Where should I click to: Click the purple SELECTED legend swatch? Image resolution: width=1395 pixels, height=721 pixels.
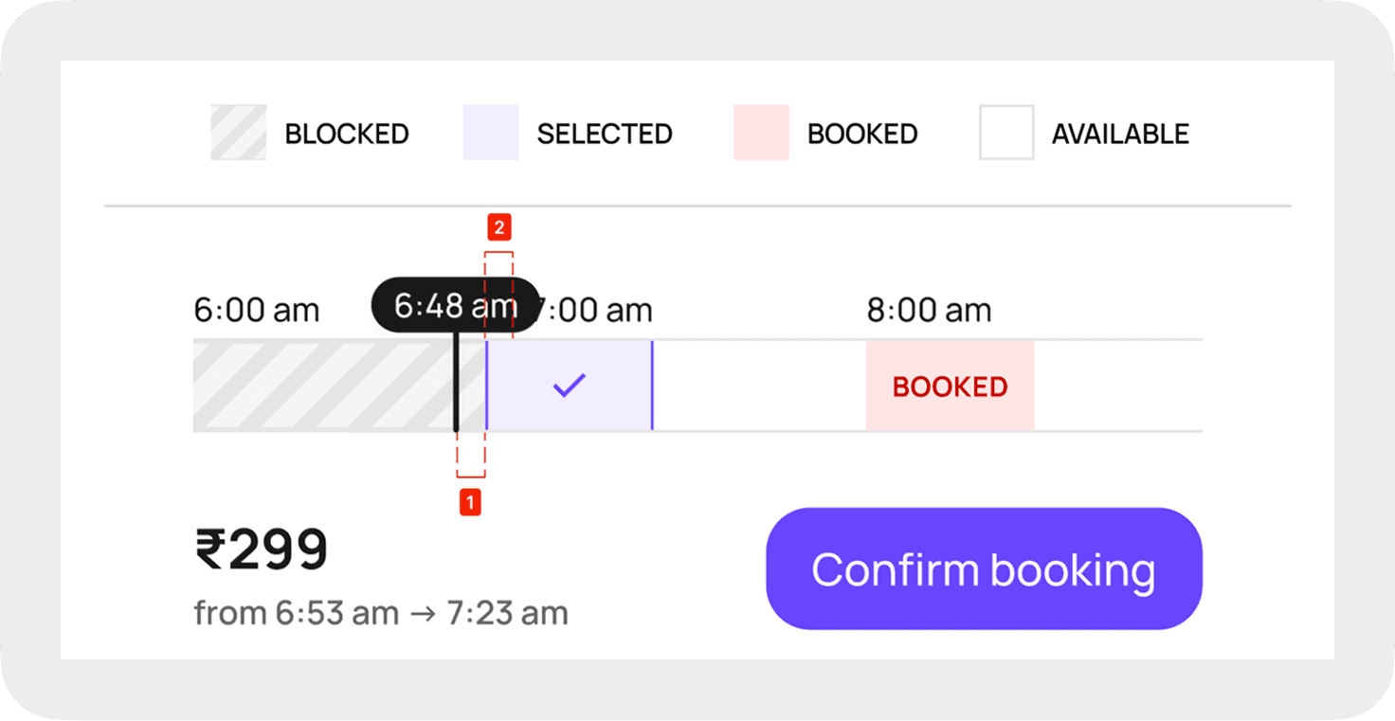coord(491,133)
